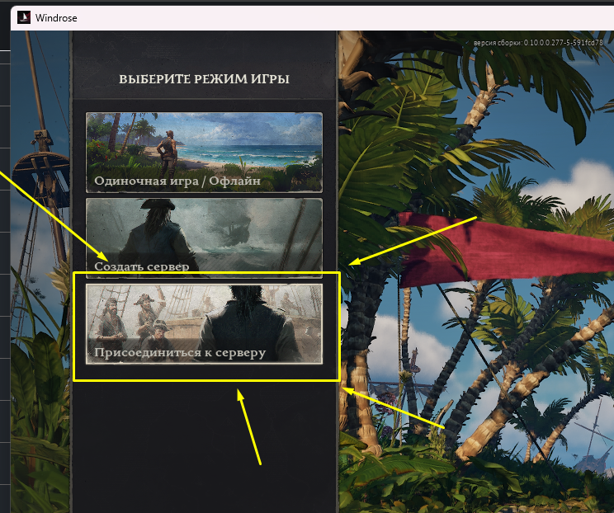
Task: Open Присоединиться к серверу mode
Action: tap(180, 353)
